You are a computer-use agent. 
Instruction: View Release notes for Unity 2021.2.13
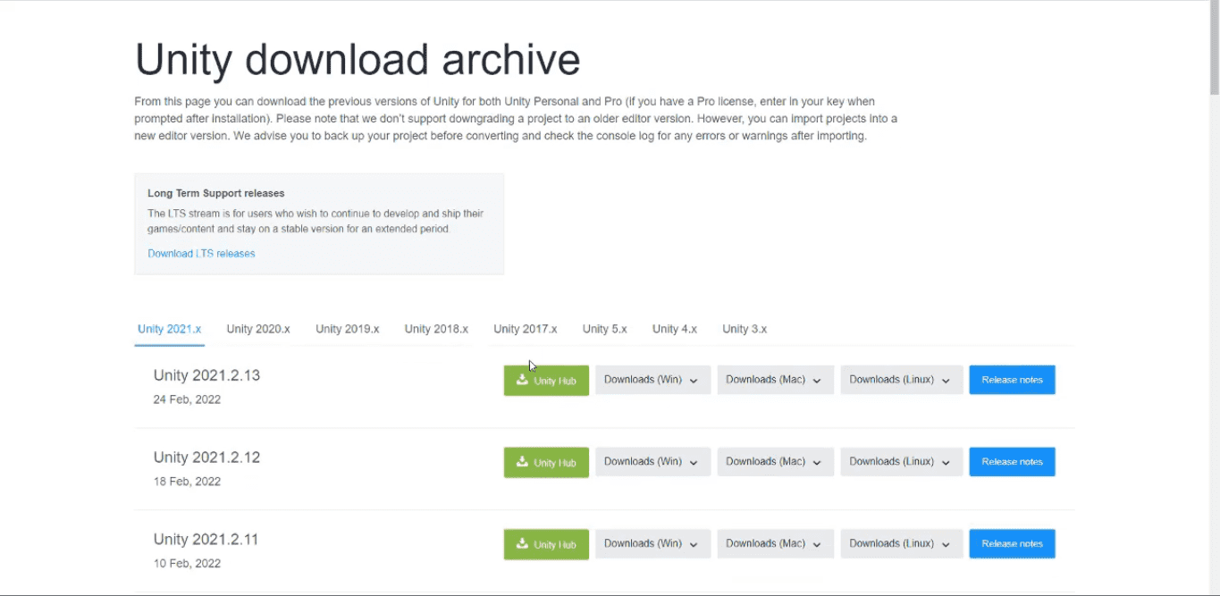pos(1012,380)
